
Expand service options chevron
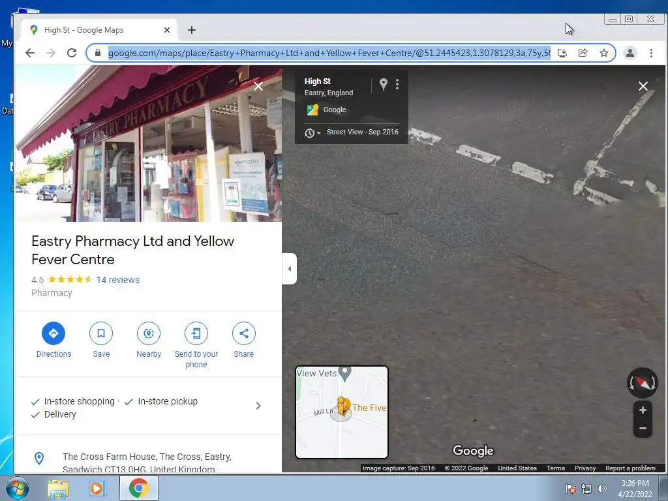(x=258, y=406)
